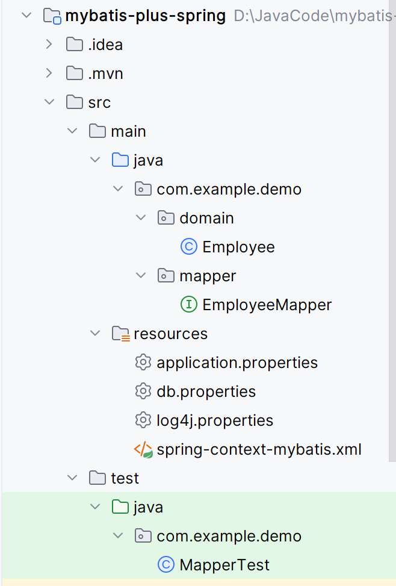Expand the .idea folder
396x586 pixels.
(48, 44)
